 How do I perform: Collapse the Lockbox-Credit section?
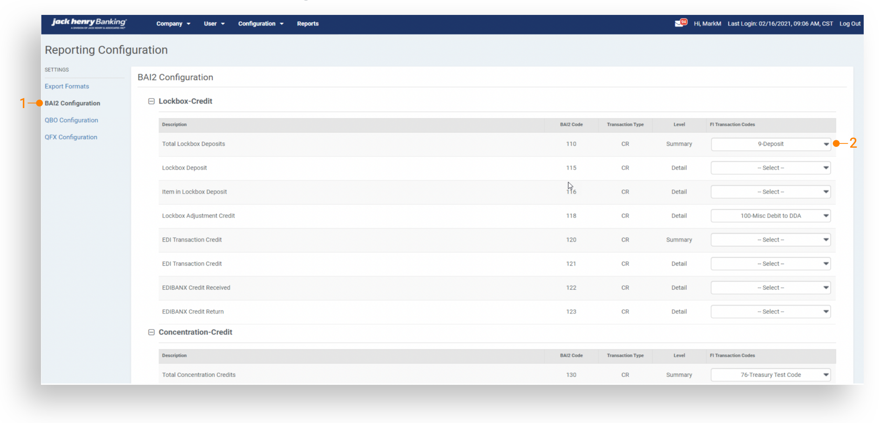pos(151,101)
